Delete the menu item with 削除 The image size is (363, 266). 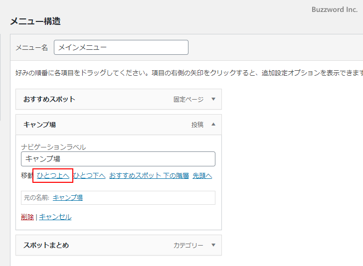[x=27, y=217]
